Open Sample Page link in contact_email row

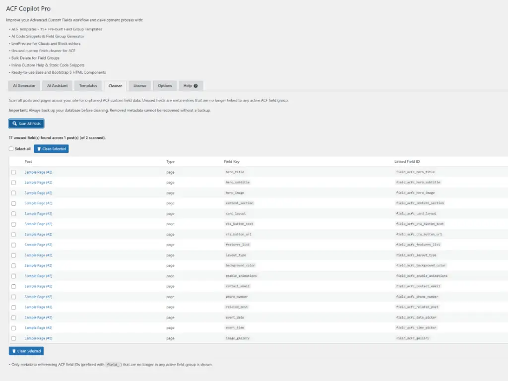(x=38, y=286)
